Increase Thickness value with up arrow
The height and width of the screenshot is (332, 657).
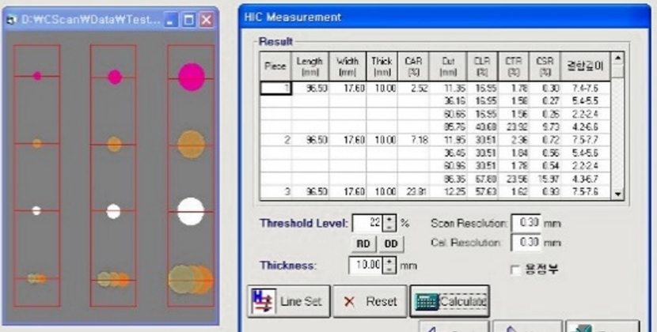389,261
